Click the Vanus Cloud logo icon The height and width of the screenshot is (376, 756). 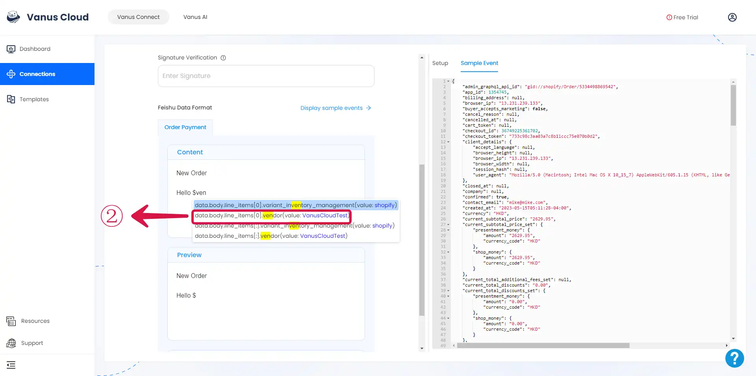pyautogui.click(x=13, y=17)
